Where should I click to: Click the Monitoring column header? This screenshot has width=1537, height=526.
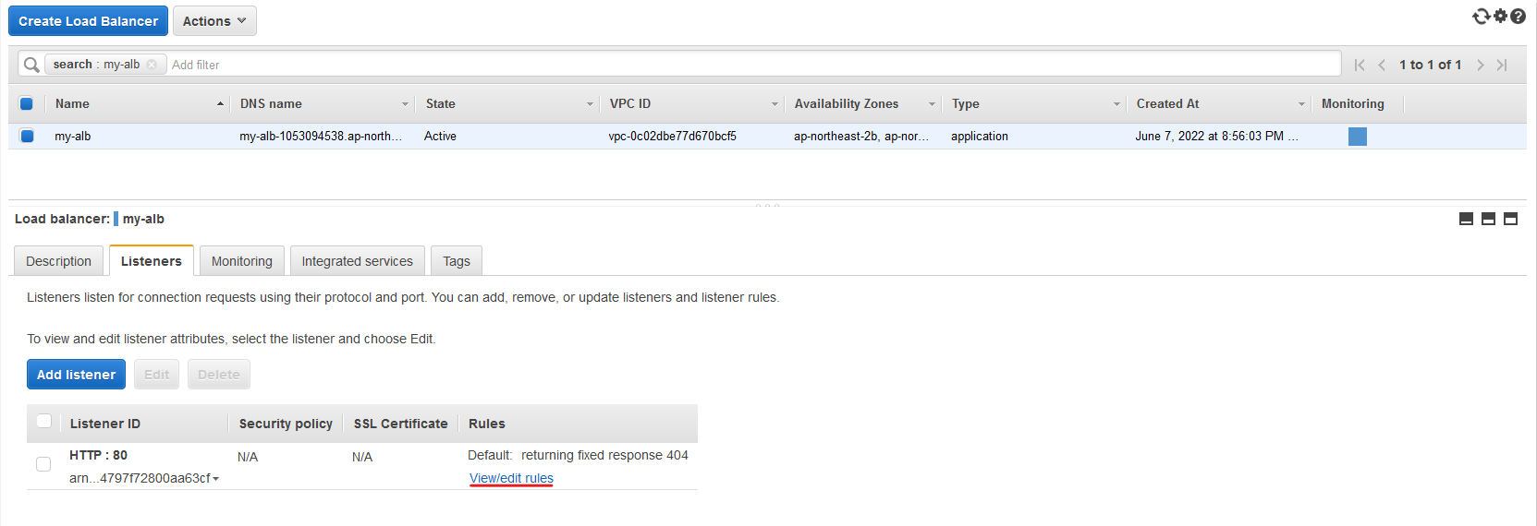click(x=1353, y=103)
